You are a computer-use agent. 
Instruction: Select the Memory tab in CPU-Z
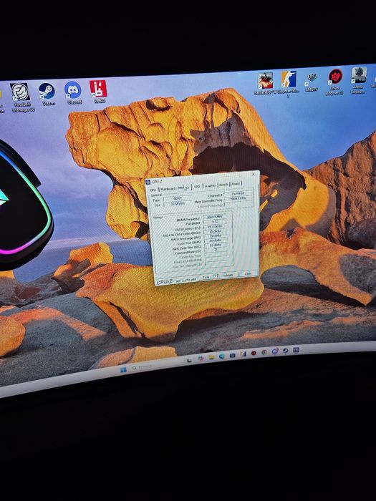(183, 188)
